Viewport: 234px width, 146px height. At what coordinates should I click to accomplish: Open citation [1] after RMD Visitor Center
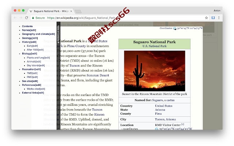(182, 124)
